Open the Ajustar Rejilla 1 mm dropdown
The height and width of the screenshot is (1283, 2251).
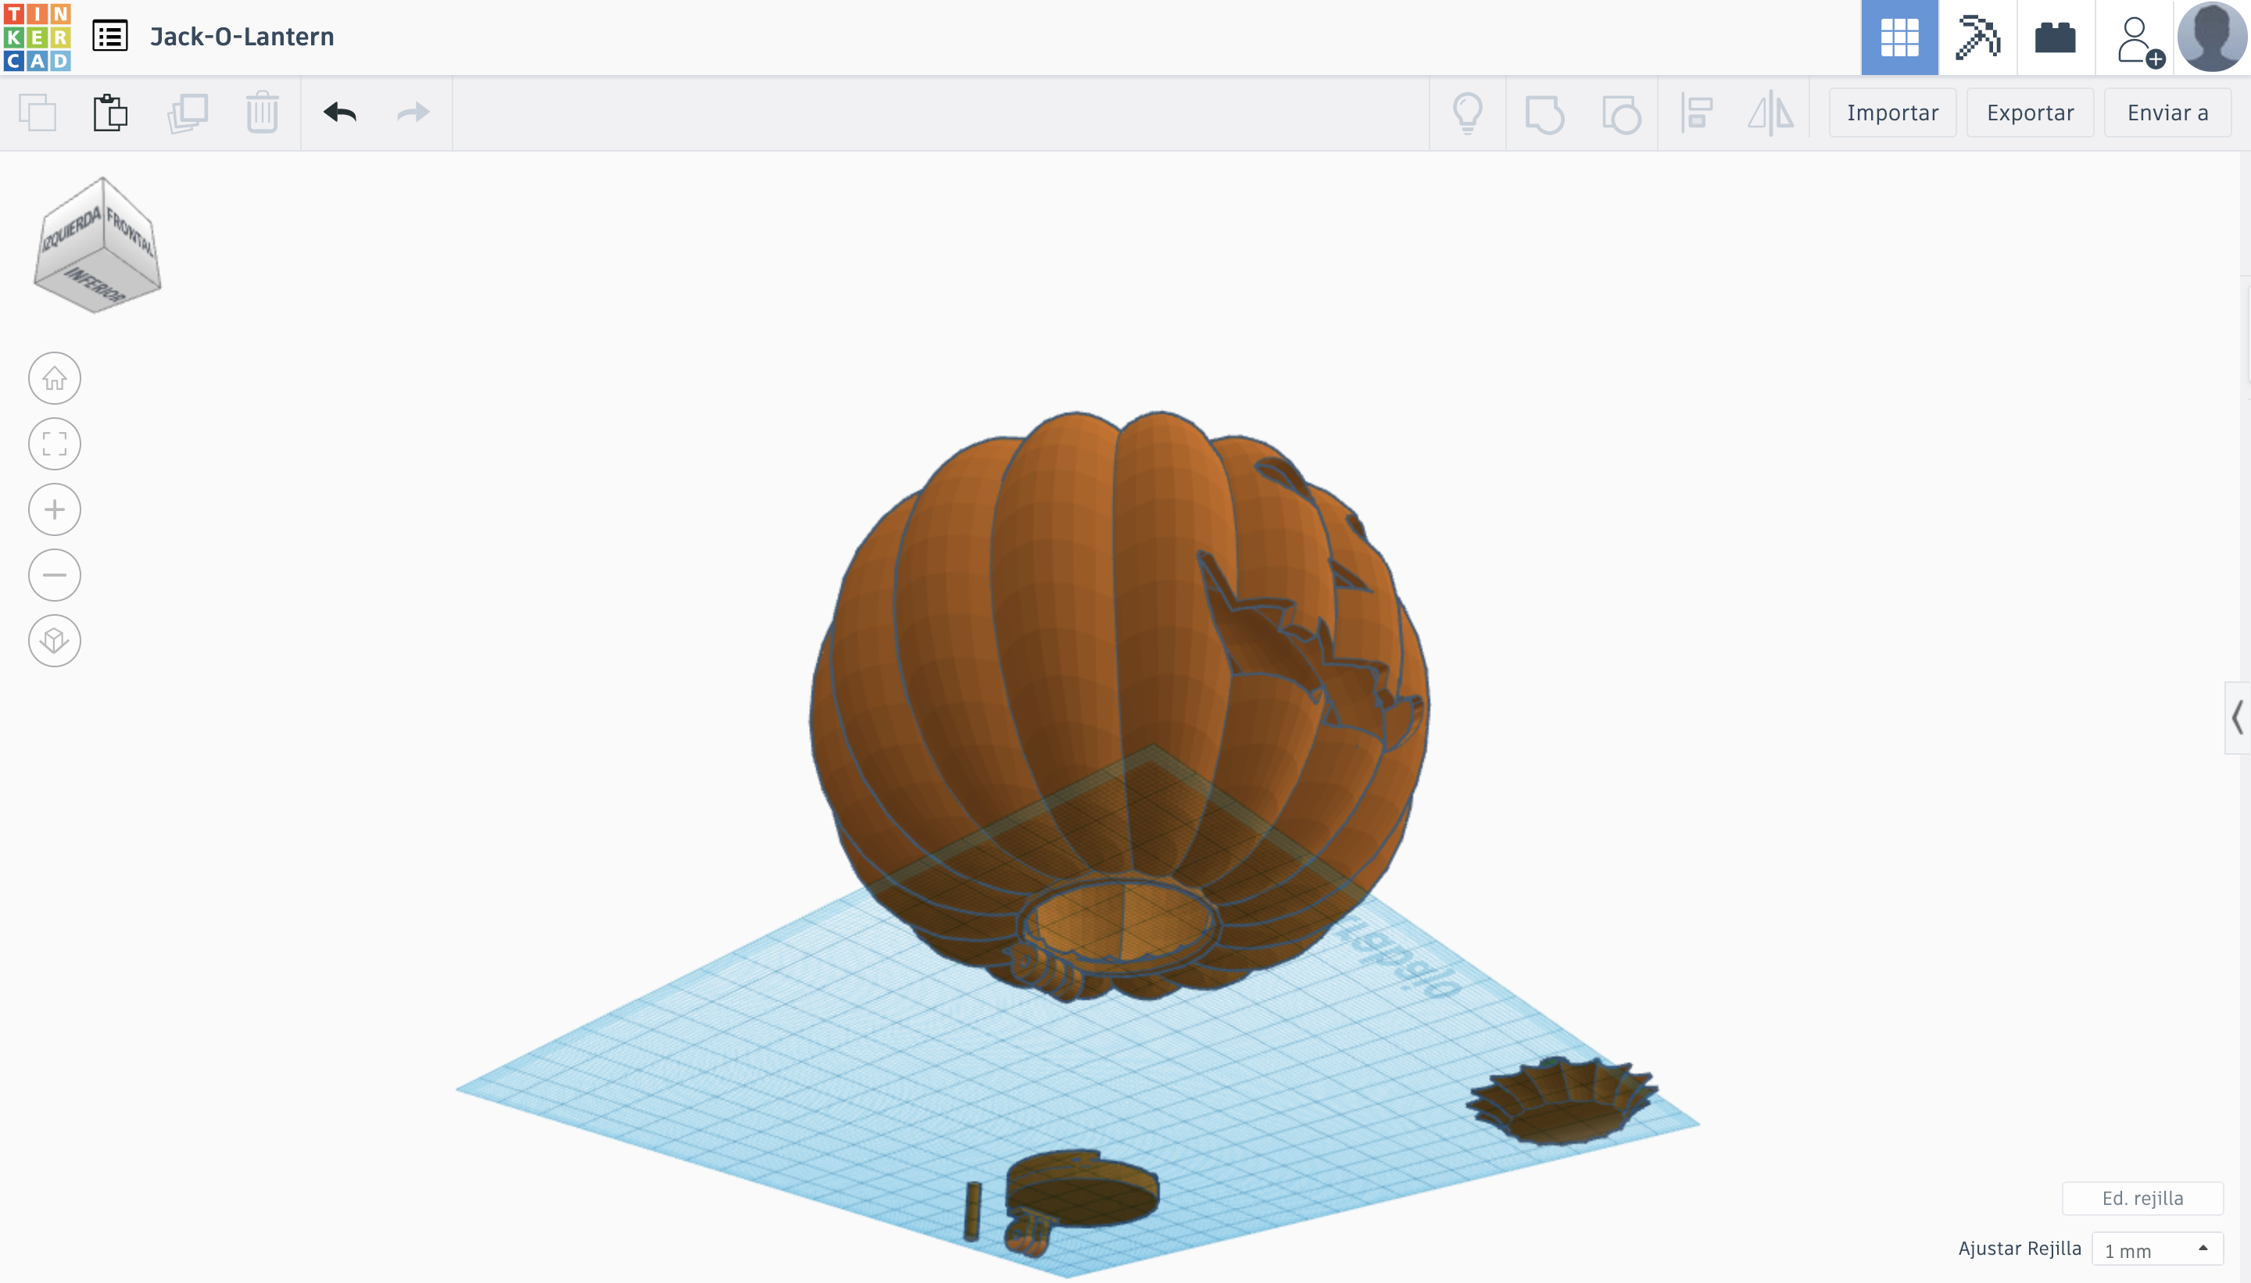point(2156,1249)
